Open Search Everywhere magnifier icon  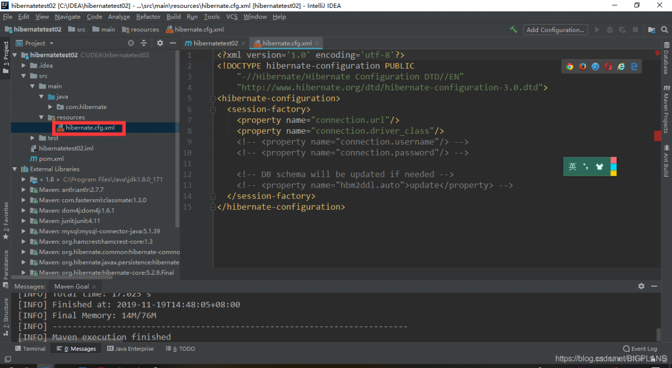click(665, 30)
